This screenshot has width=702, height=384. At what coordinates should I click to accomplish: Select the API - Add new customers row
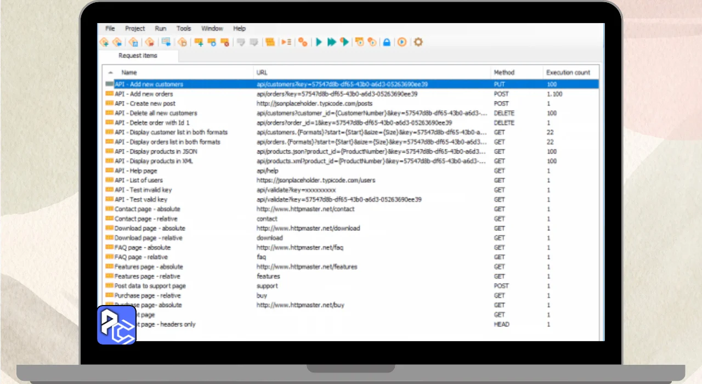tap(351, 84)
